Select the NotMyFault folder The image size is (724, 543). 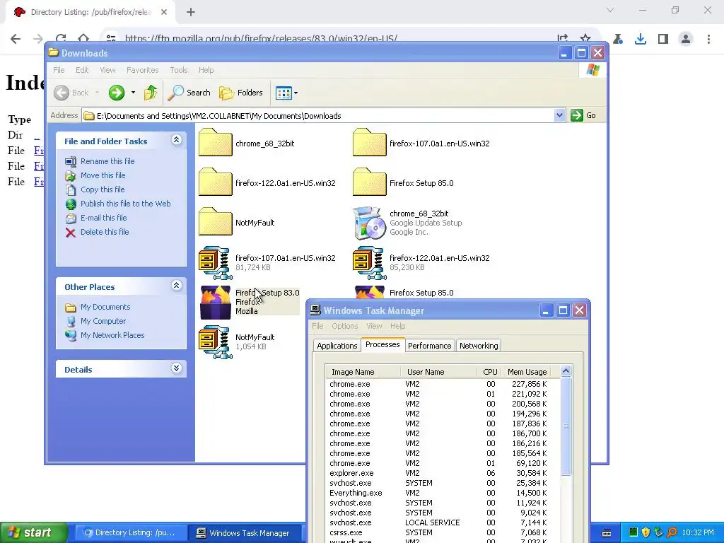click(236, 223)
